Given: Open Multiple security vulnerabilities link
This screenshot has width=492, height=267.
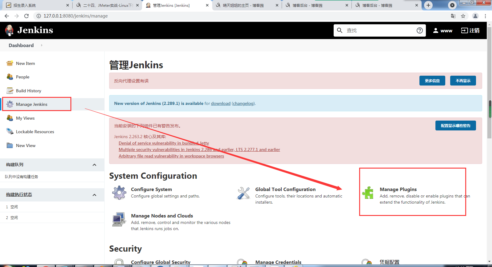Looking at the screenshot, I should (199, 149).
